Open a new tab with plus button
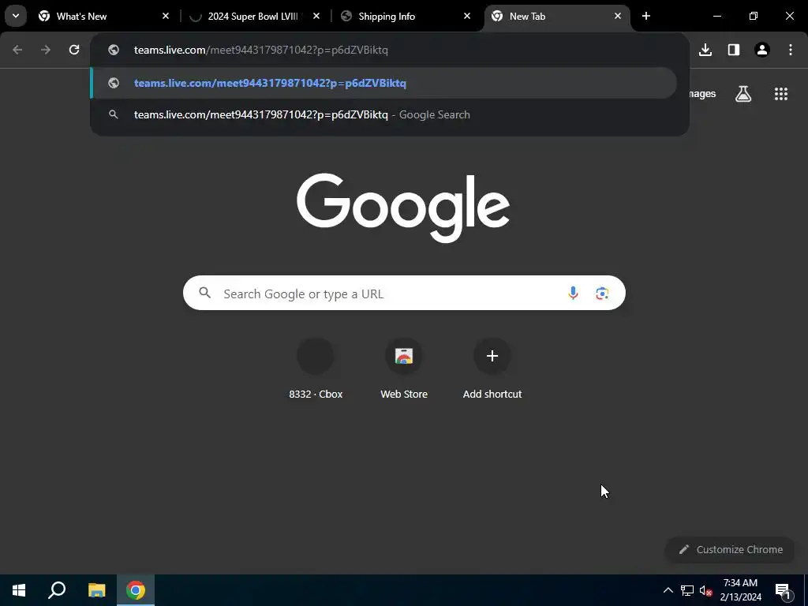Viewport: 808px width, 606px height. 645,16
